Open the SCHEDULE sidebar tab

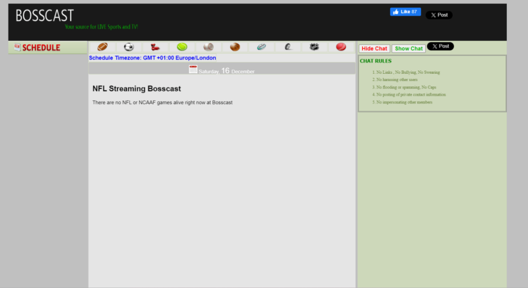[48, 47]
